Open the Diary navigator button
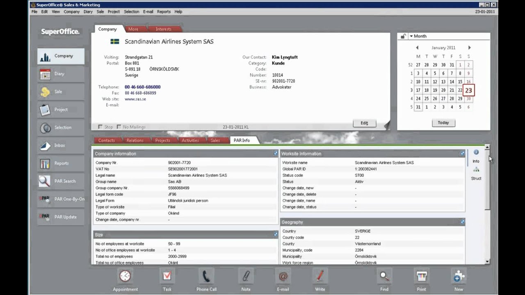The height and width of the screenshot is (295, 525). tap(61, 74)
